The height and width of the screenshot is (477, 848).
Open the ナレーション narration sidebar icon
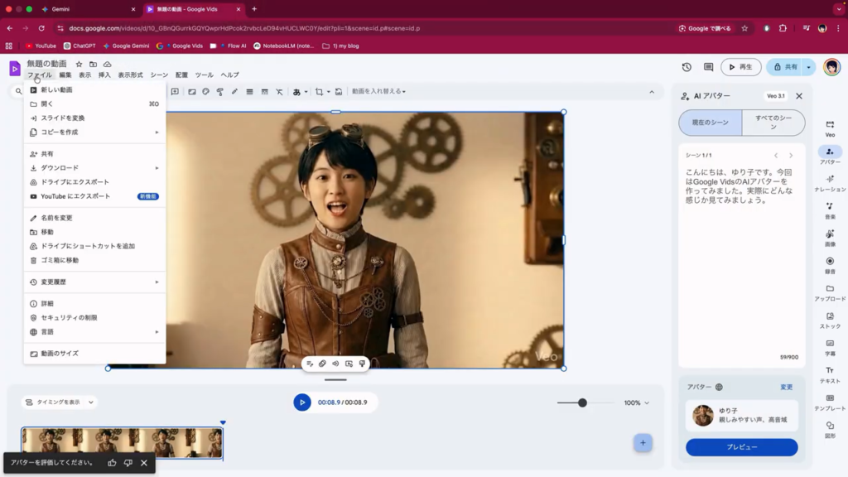click(830, 182)
